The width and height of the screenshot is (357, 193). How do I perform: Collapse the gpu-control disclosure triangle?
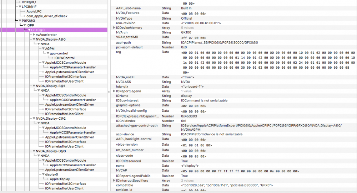48,53
